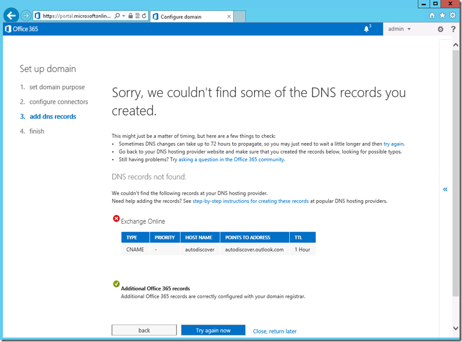
Task: Click the site icon in the address bar
Action: click(38, 16)
